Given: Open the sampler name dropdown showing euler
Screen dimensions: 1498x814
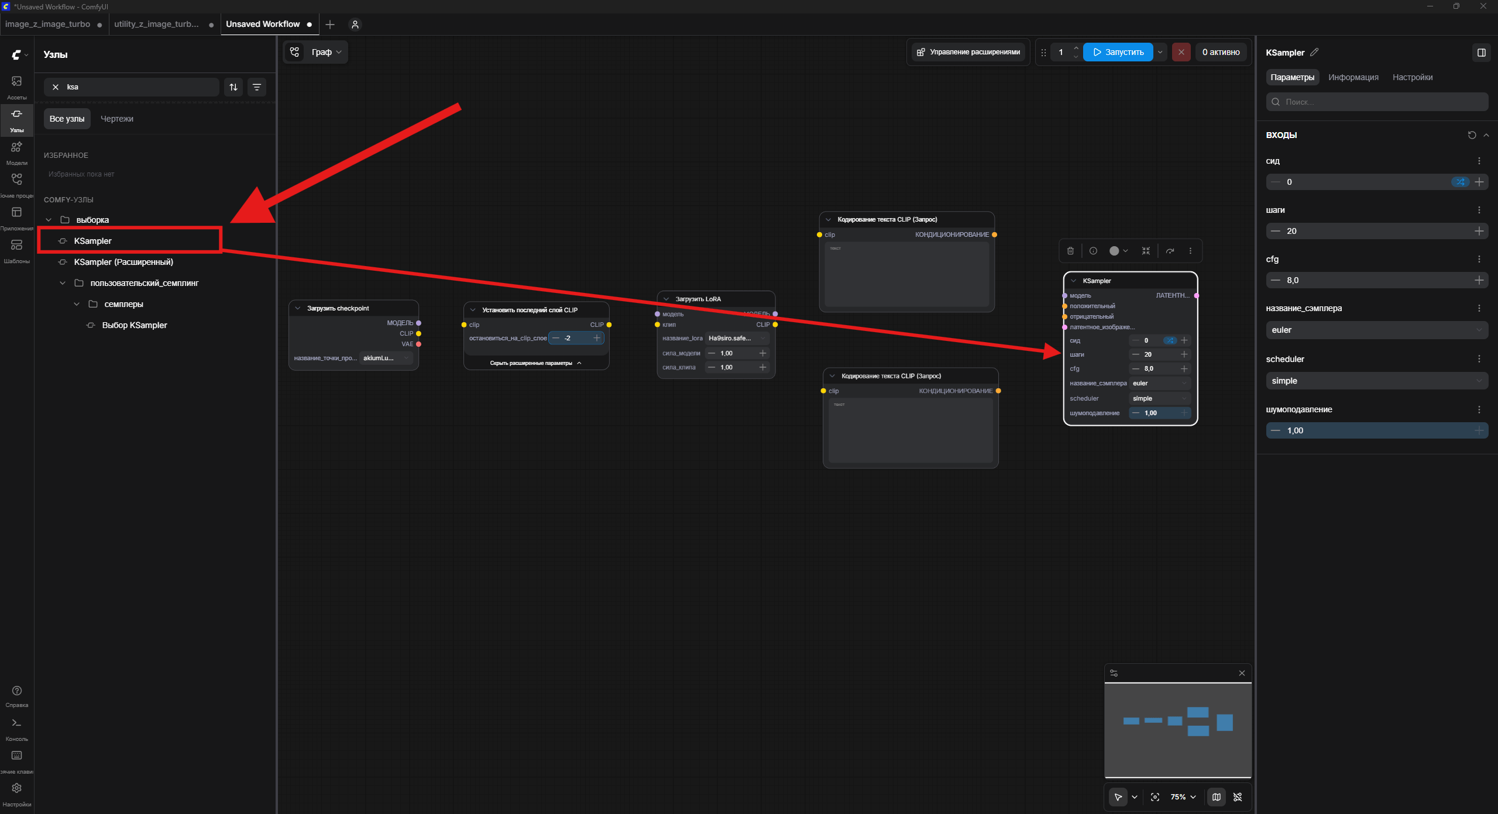Looking at the screenshot, I should pos(1377,330).
